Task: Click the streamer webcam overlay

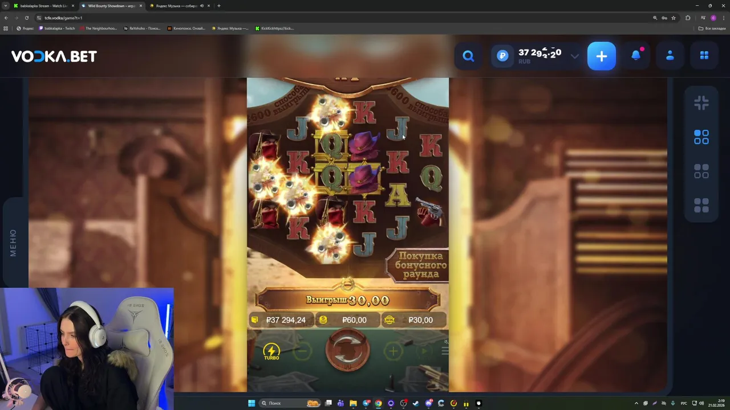Action: (x=87, y=348)
